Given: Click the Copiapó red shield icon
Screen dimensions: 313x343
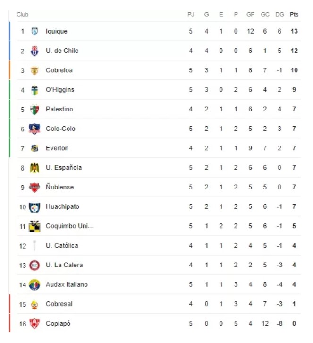Looking at the screenshot, I should 34,324.
